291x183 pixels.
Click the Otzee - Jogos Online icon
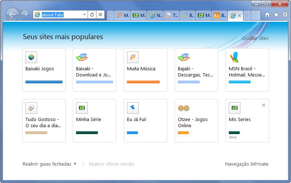pos(184,108)
